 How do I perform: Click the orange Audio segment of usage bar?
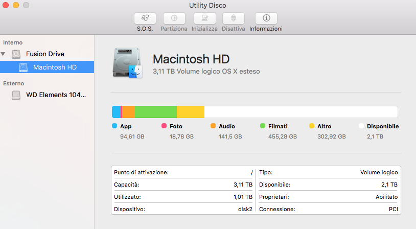(128, 112)
